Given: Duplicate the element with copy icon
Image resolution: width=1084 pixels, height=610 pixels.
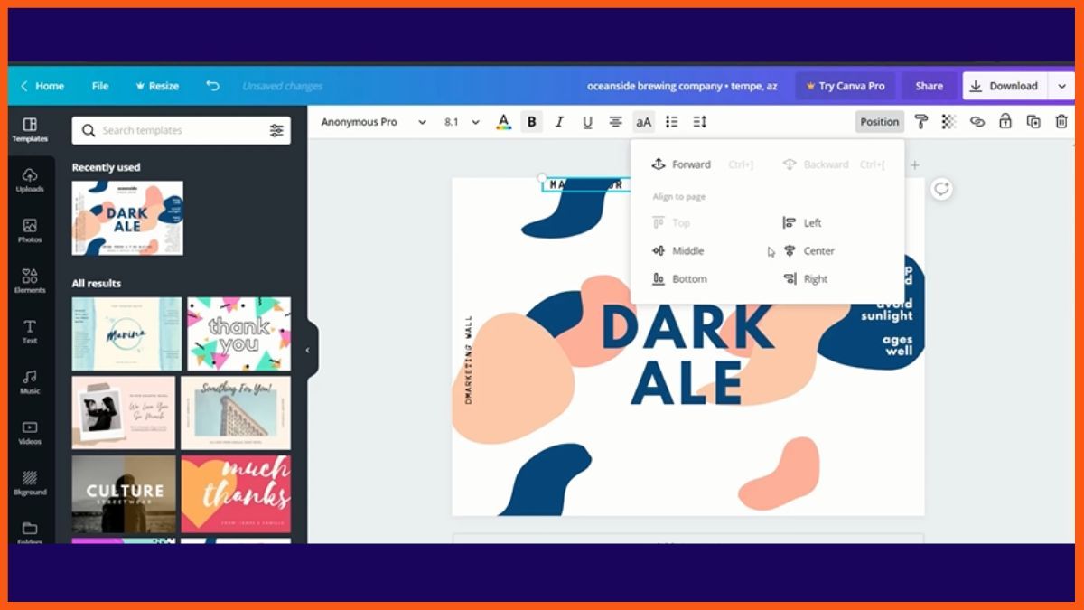Looking at the screenshot, I should click(x=1033, y=122).
